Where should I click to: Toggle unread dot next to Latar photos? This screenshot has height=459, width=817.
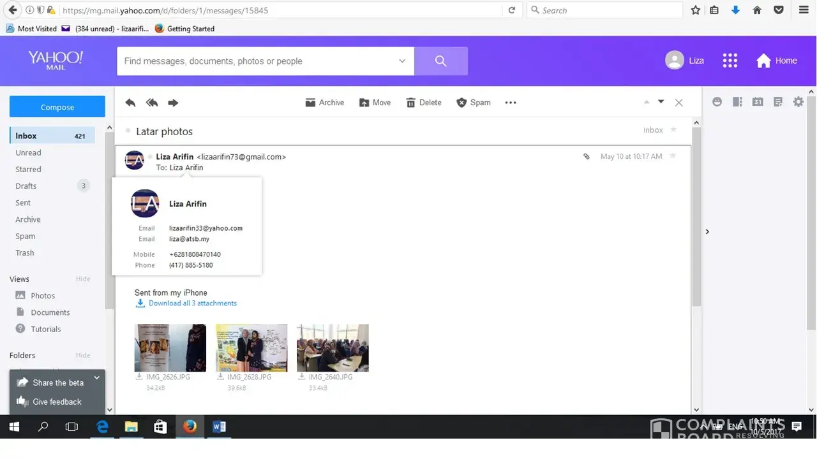pos(128,131)
